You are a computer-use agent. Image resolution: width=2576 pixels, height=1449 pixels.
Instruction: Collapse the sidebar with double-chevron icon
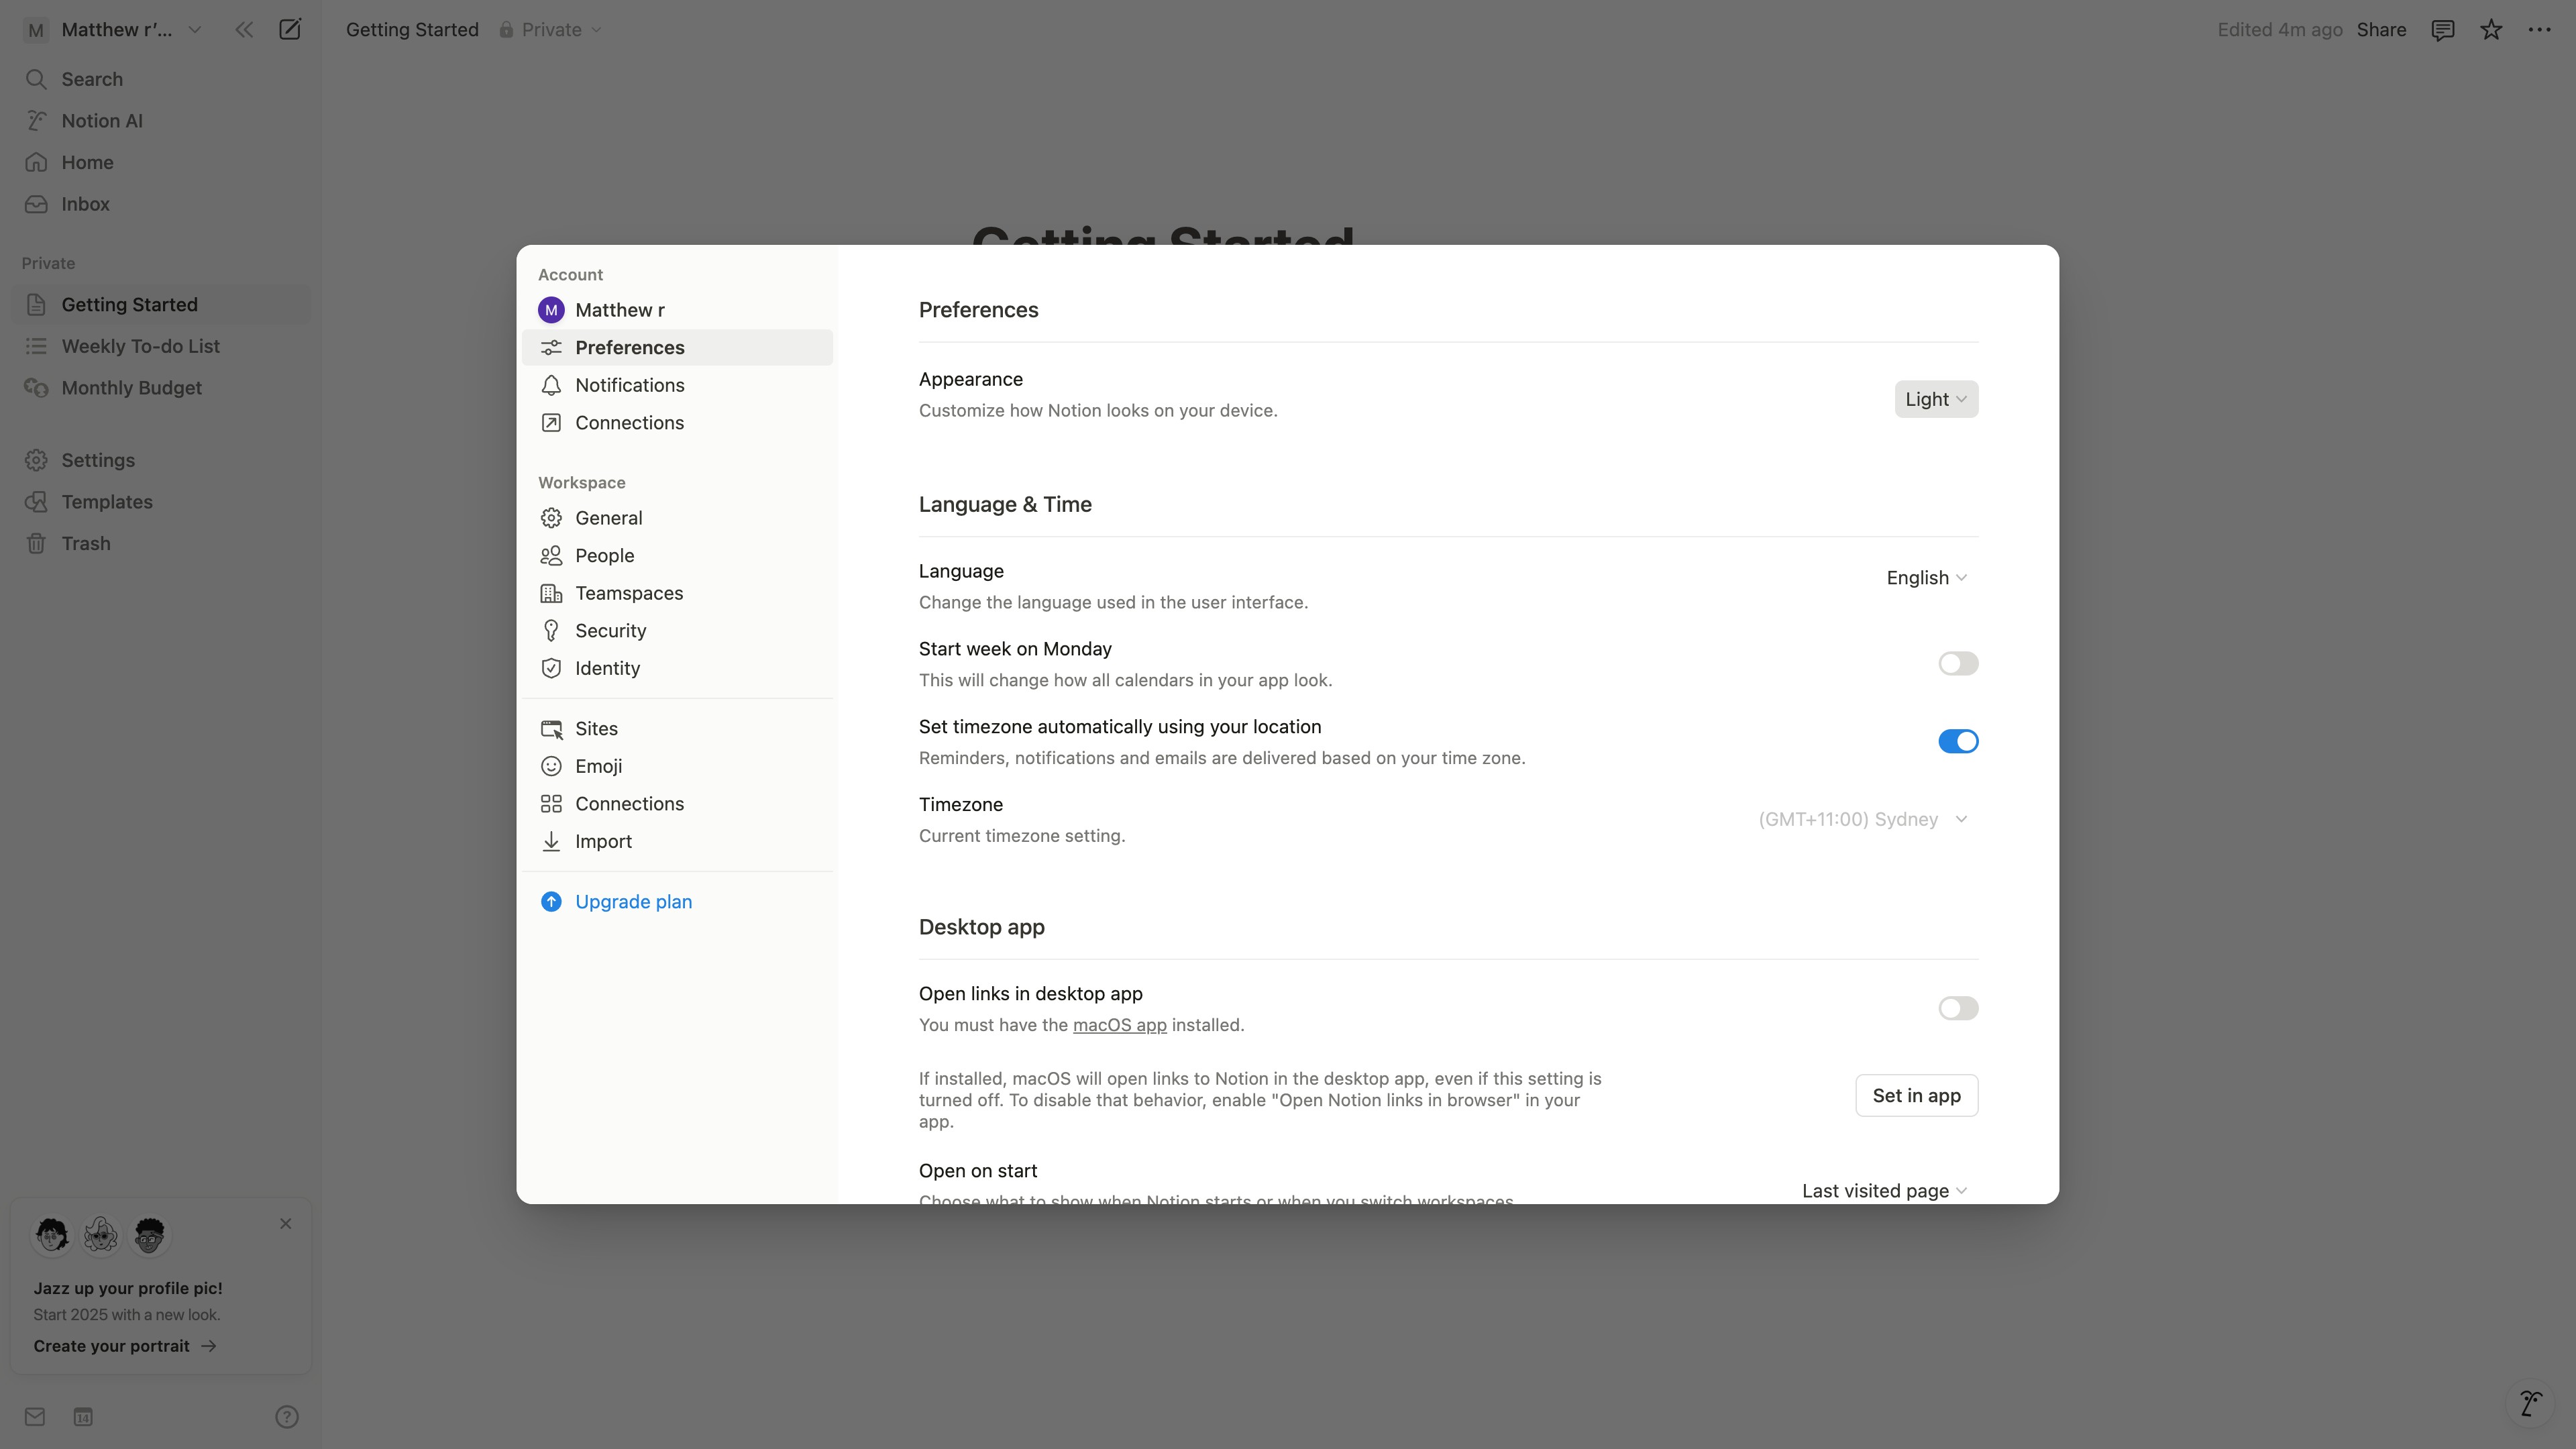tap(244, 30)
